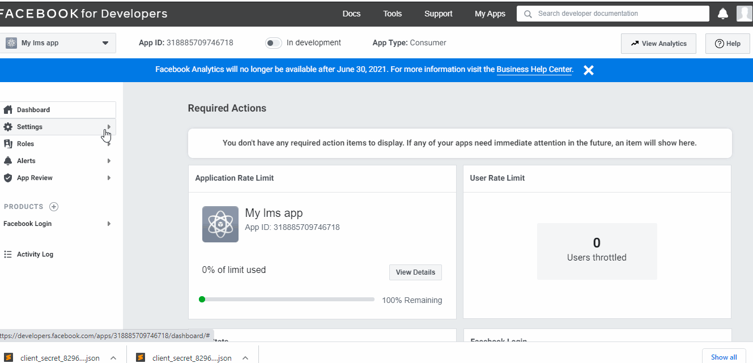Expand the Facebook Login submenu arrow
This screenshot has height=363, width=753.
109,224
